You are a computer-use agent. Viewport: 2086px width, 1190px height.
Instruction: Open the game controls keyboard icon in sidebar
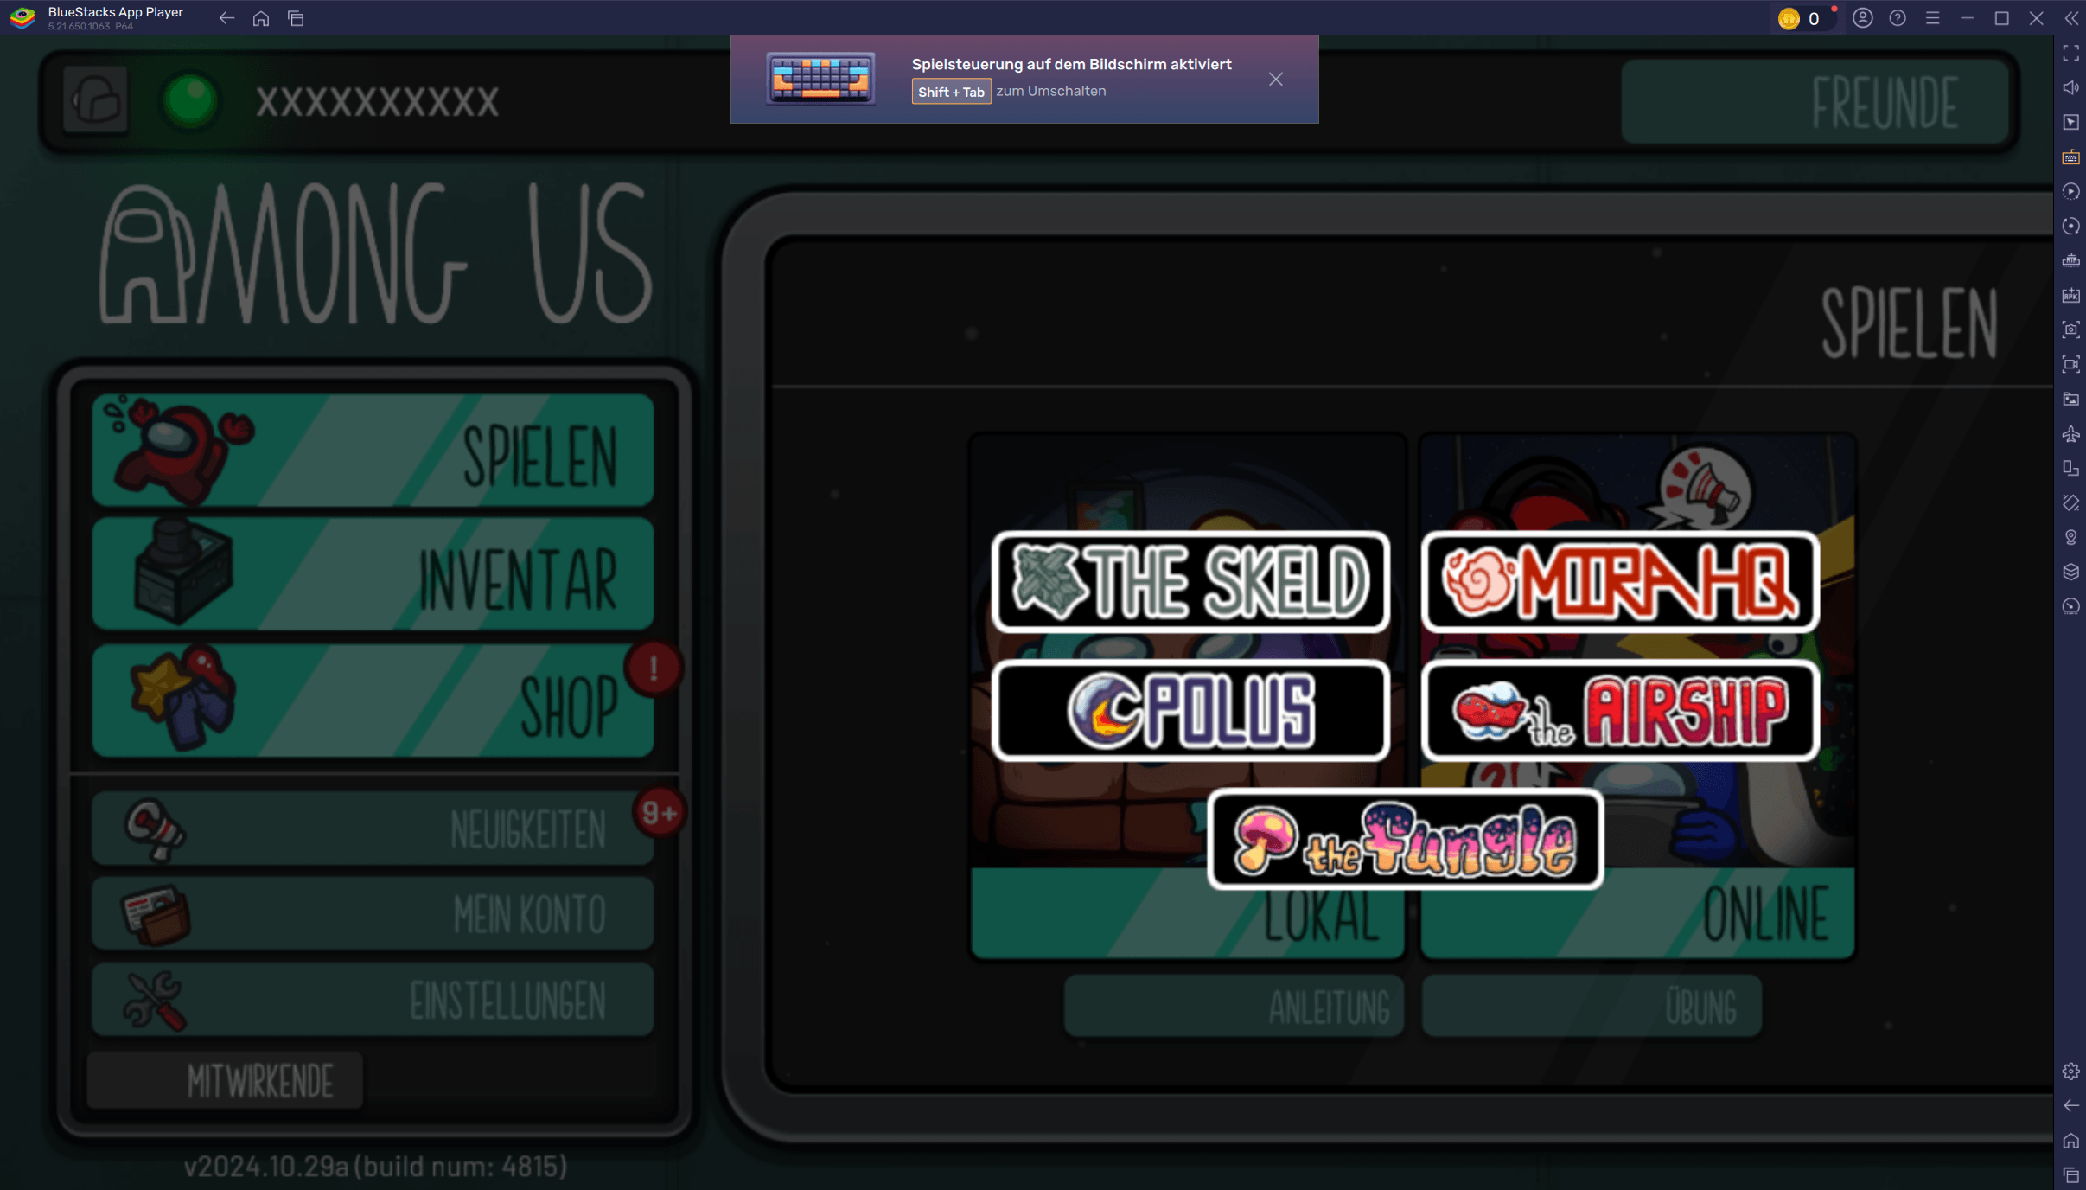click(x=2070, y=157)
